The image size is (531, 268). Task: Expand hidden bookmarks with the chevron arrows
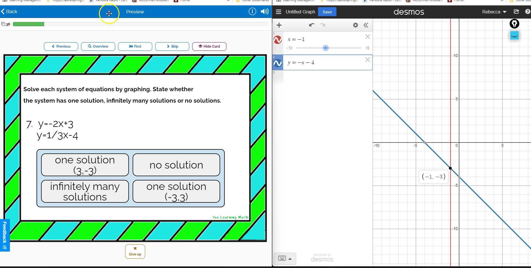point(228,1)
